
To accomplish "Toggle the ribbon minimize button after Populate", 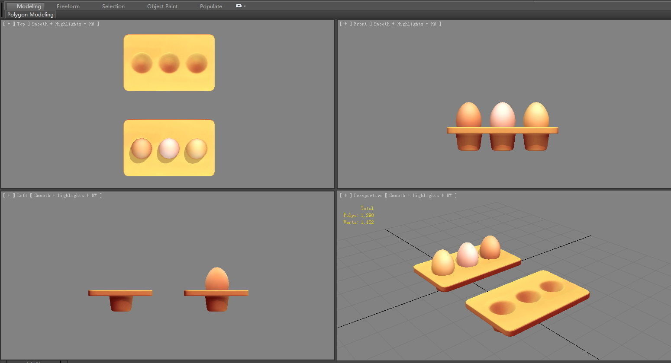I will (x=239, y=6).
